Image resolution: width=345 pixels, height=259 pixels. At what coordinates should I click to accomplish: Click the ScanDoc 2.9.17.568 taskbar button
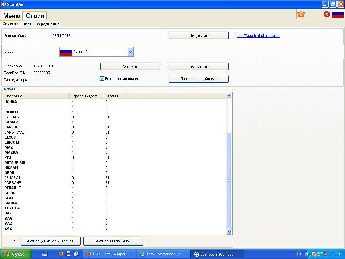point(217,254)
